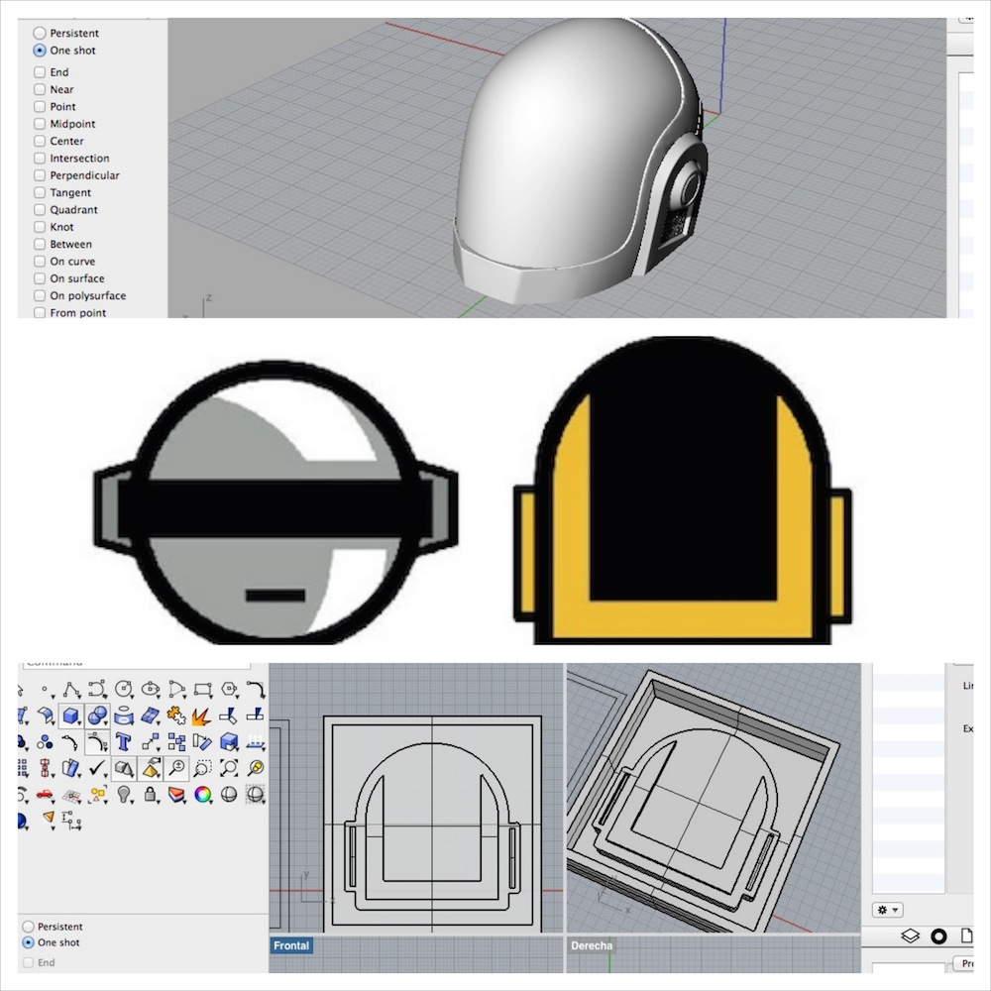The height and width of the screenshot is (991, 991).
Task: Click the gold and black helmet illustration
Action: [683, 491]
